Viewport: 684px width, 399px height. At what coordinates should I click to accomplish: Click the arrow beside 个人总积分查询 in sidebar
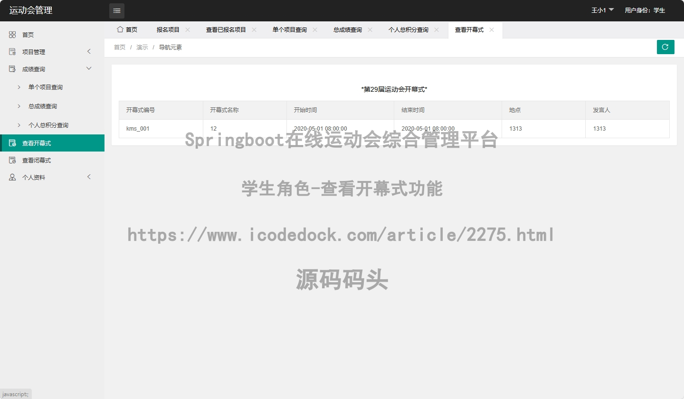click(x=19, y=125)
